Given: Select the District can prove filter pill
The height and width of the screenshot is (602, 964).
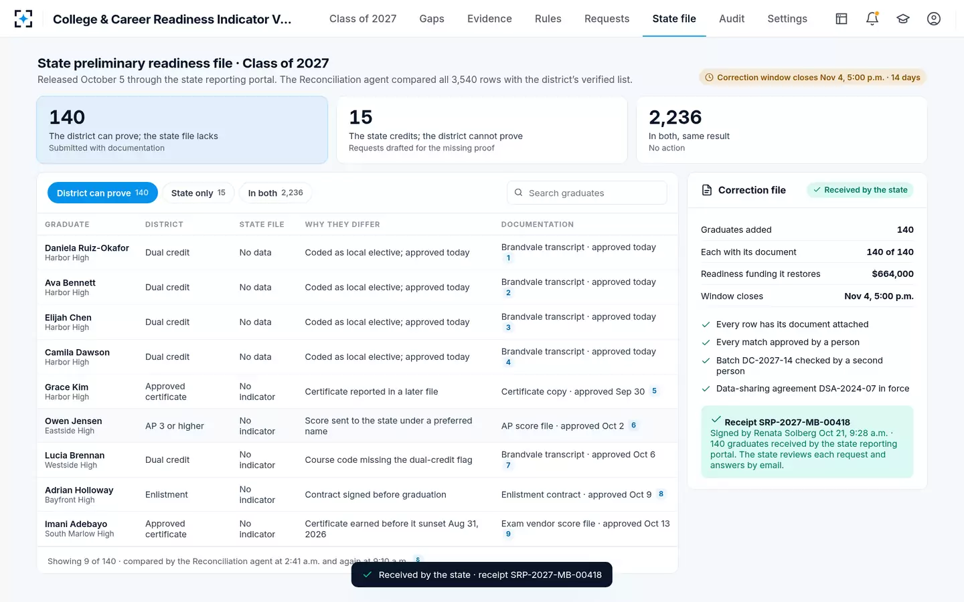Looking at the screenshot, I should [102, 193].
